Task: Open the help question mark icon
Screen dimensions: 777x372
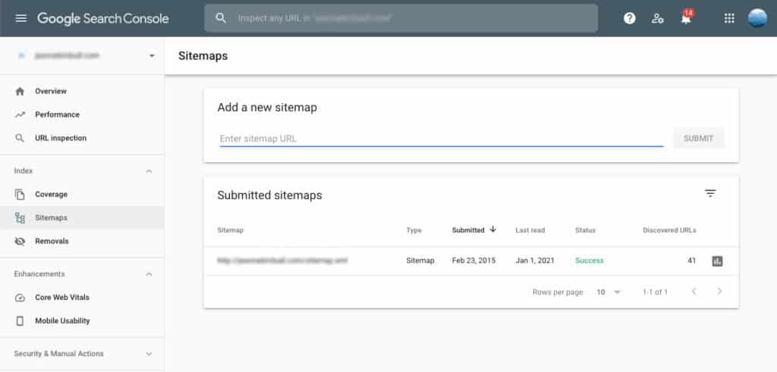Action: pos(629,18)
